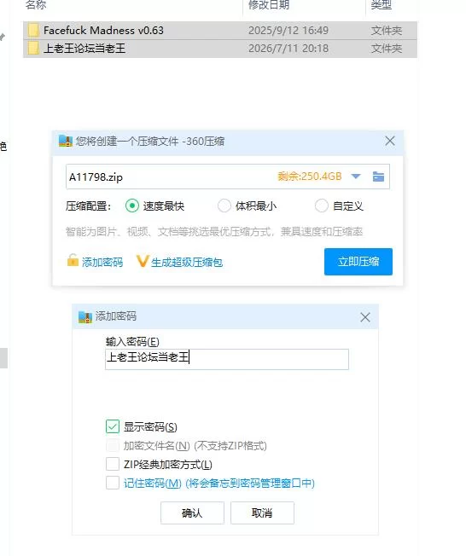Open the 生成超级压缩包 link
Viewport: 466px width, 556px height.
tap(187, 263)
